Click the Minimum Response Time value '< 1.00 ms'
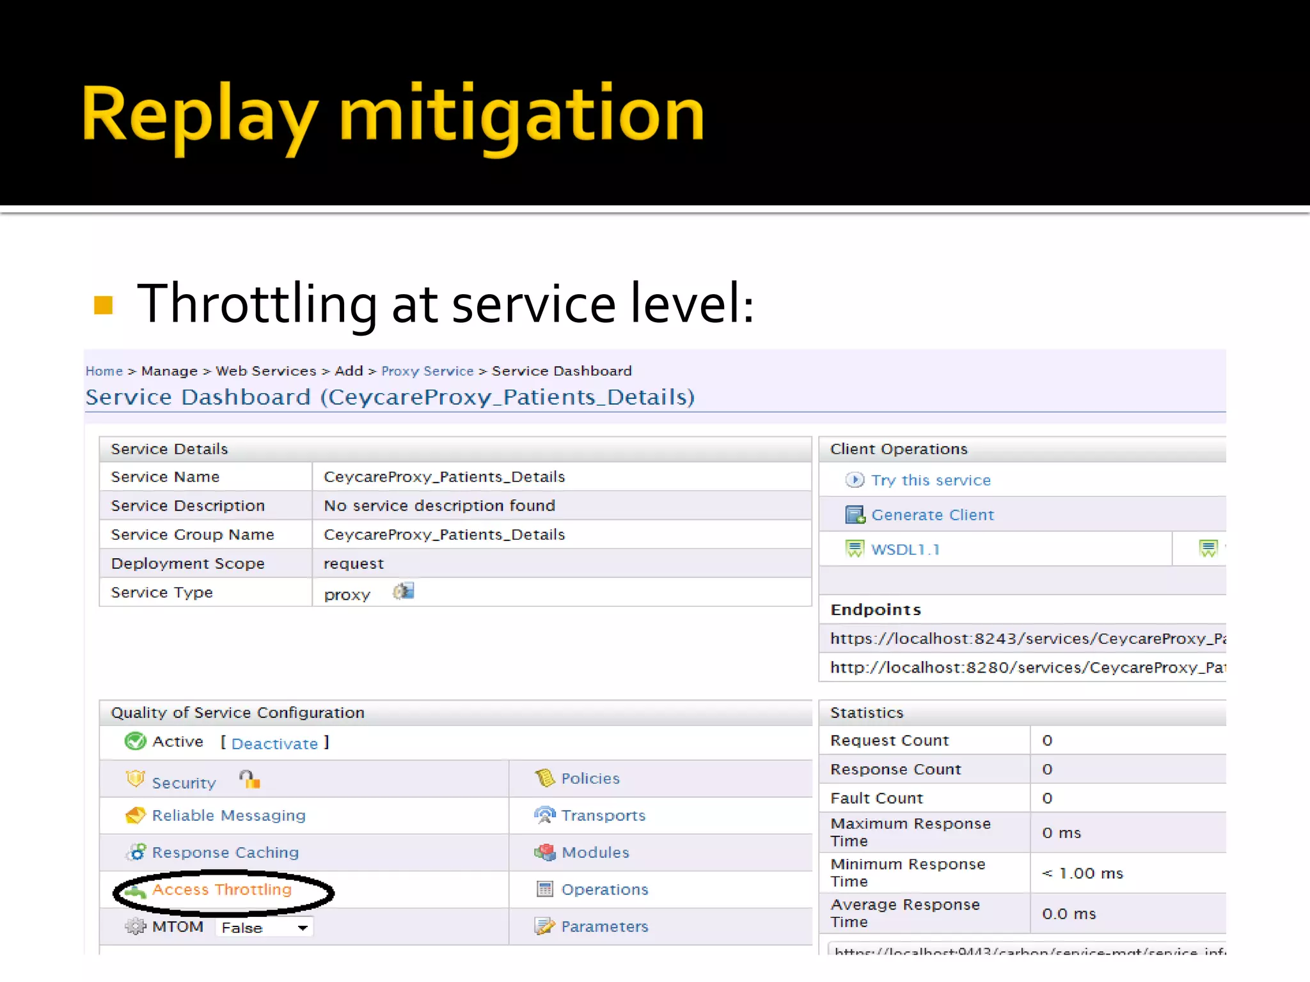The height and width of the screenshot is (982, 1310). point(1082,873)
